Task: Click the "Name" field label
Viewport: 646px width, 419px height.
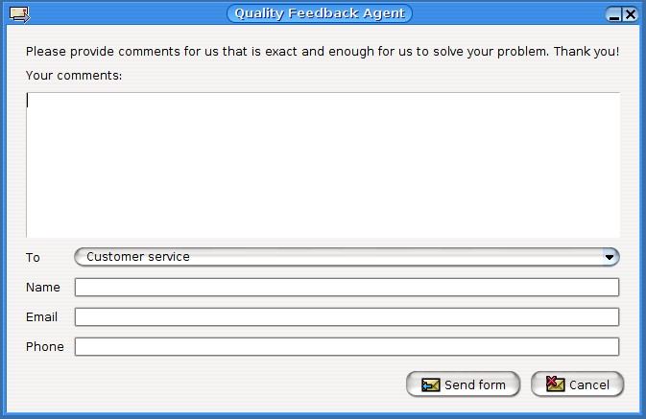Action: tap(43, 288)
